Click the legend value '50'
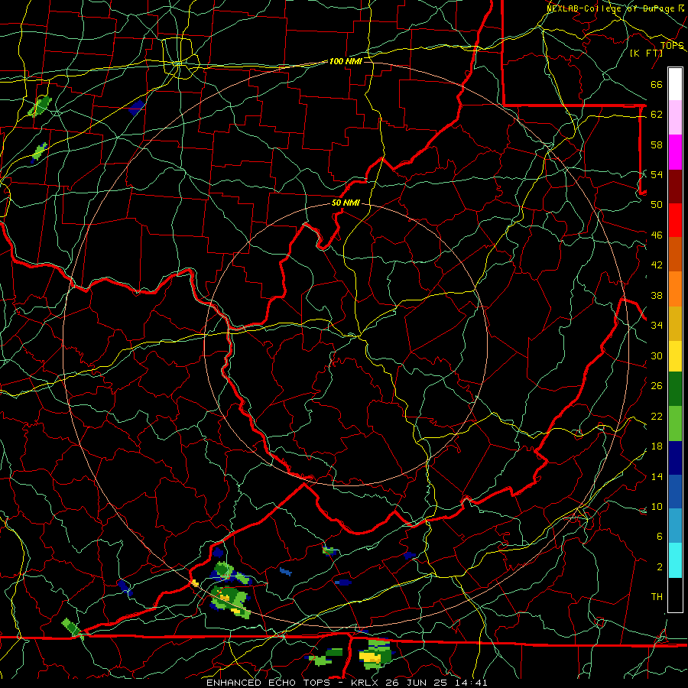This screenshot has width=688, height=688. (x=657, y=205)
